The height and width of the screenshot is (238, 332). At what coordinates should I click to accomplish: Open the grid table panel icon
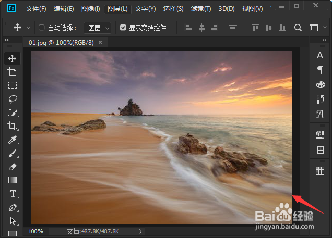click(x=320, y=171)
